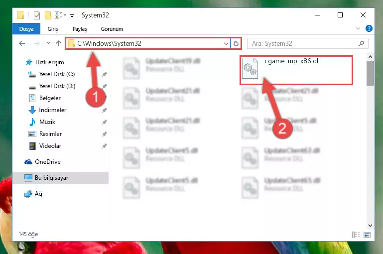This screenshot has width=383, height=254.
Task: Select OneDrive in navigation pane
Action: pos(48,162)
